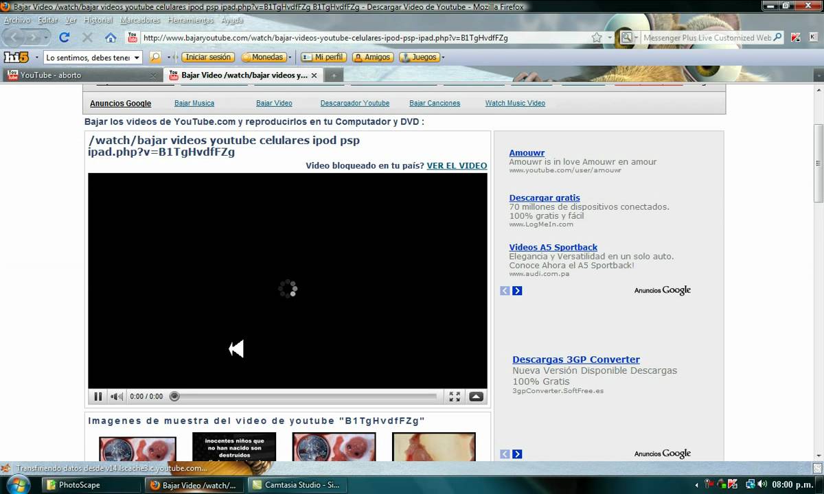The width and height of the screenshot is (824, 494).
Task: Enter fullscreen on the video player
Action: [x=455, y=397]
